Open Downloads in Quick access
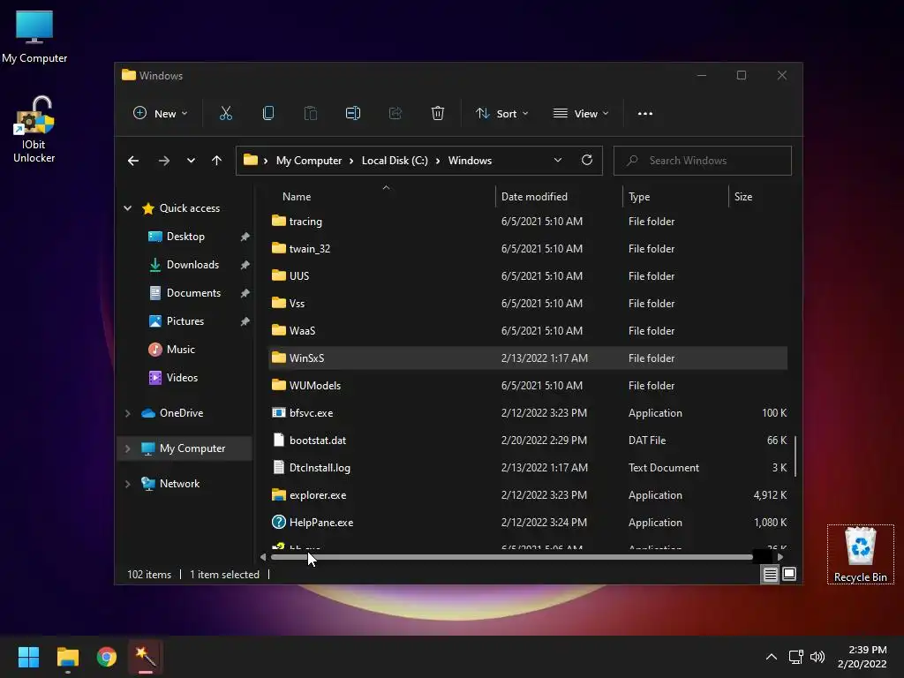Viewport: 904px width, 678px height. coord(192,265)
